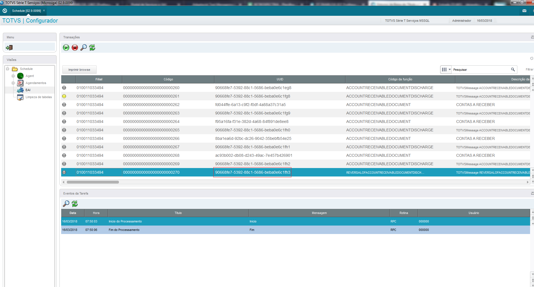Switch to the Schedule [02.9.0099] tab

click(x=26, y=11)
